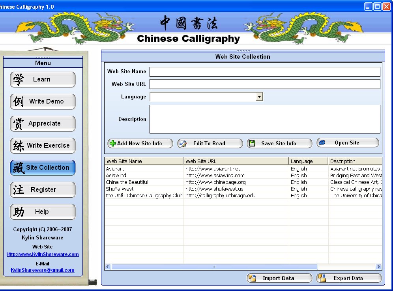The height and width of the screenshot is (291, 393).
Task: Open the Write Exercise section
Action: pyautogui.click(x=43, y=146)
